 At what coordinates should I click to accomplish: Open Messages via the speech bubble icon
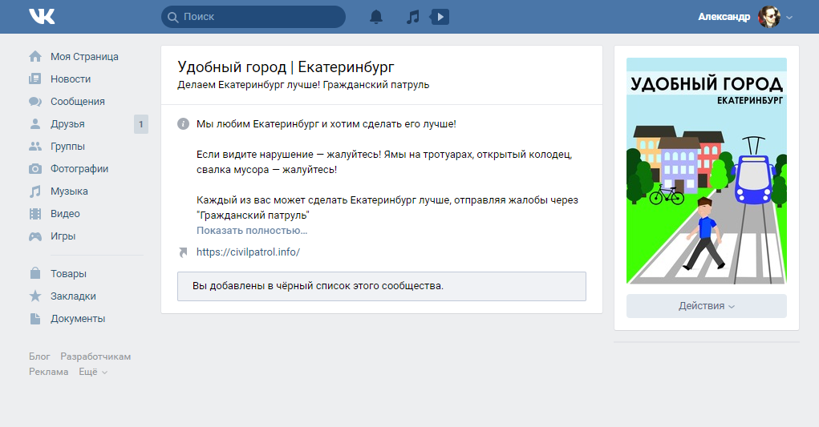(35, 102)
